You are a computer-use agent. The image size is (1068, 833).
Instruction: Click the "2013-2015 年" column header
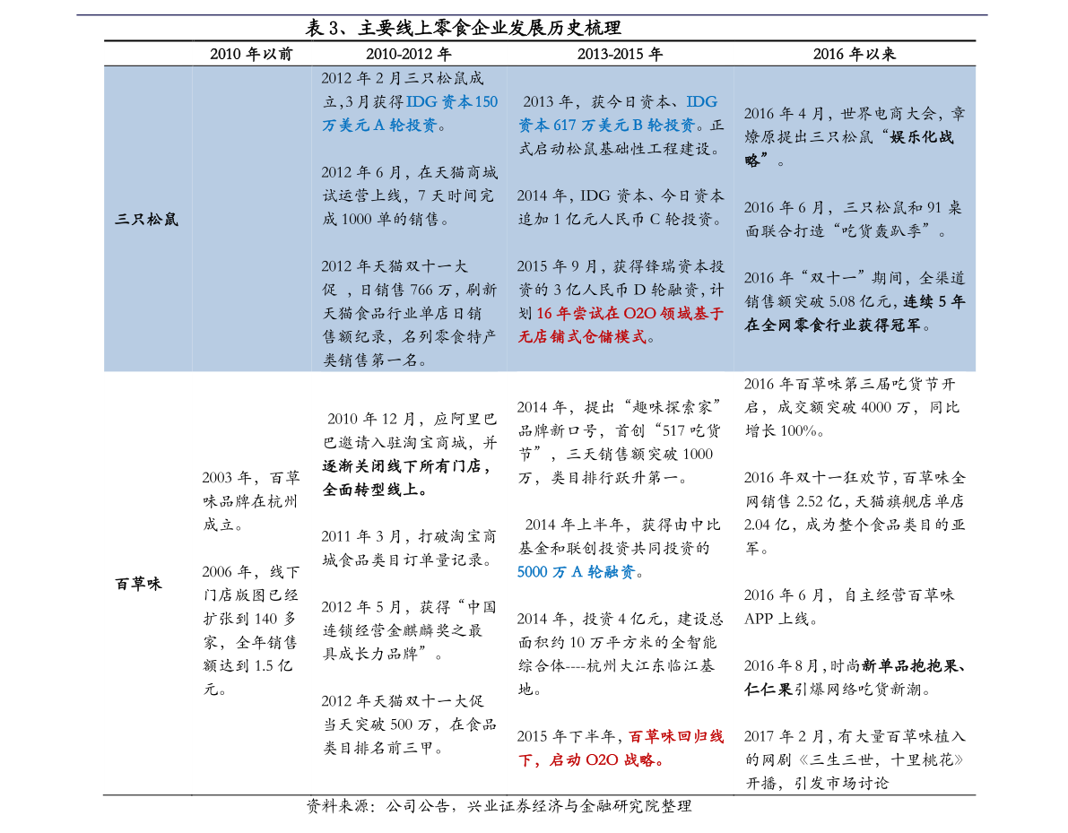tap(620, 54)
